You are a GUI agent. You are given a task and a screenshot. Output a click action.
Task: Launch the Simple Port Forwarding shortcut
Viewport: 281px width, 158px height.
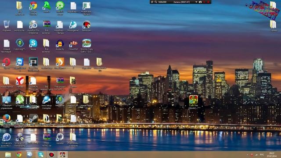(20, 137)
